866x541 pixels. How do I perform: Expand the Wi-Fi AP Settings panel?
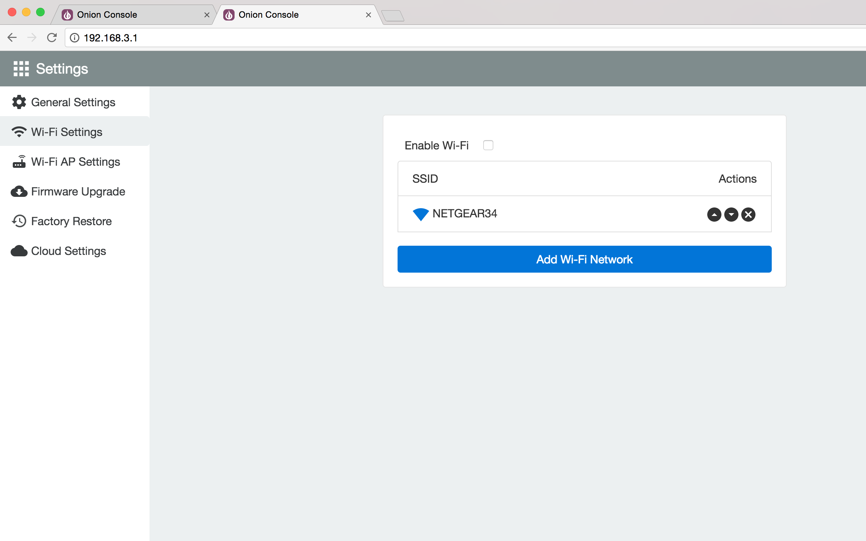pyautogui.click(x=75, y=161)
